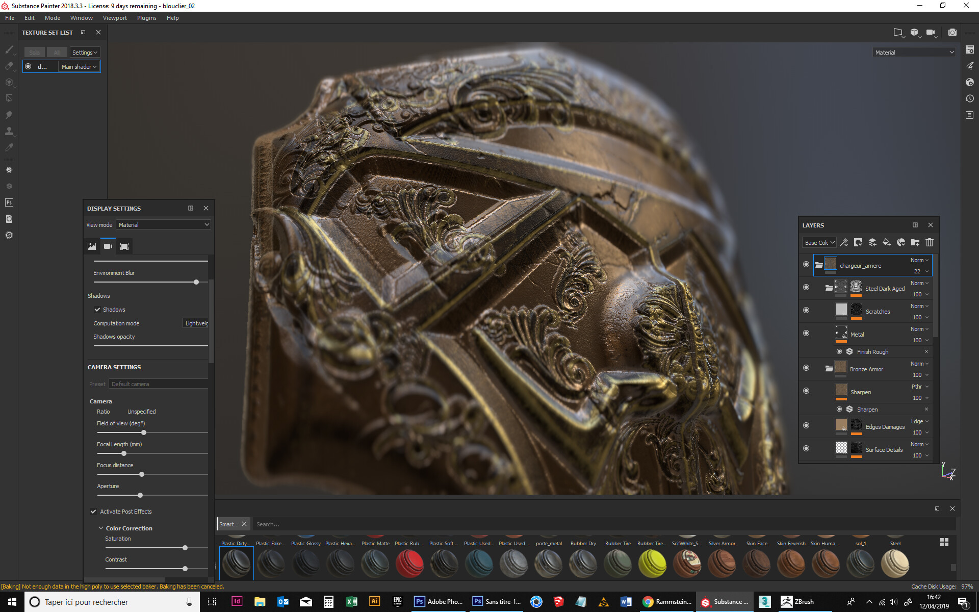The width and height of the screenshot is (979, 612).
Task: Click the shelf Search field
Action: tap(604, 524)
